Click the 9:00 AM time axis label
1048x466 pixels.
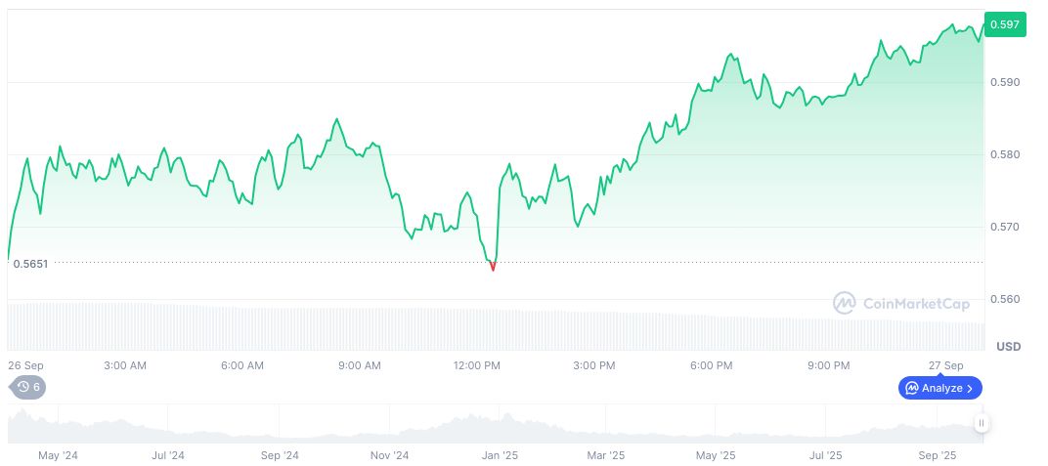(360, 365)
